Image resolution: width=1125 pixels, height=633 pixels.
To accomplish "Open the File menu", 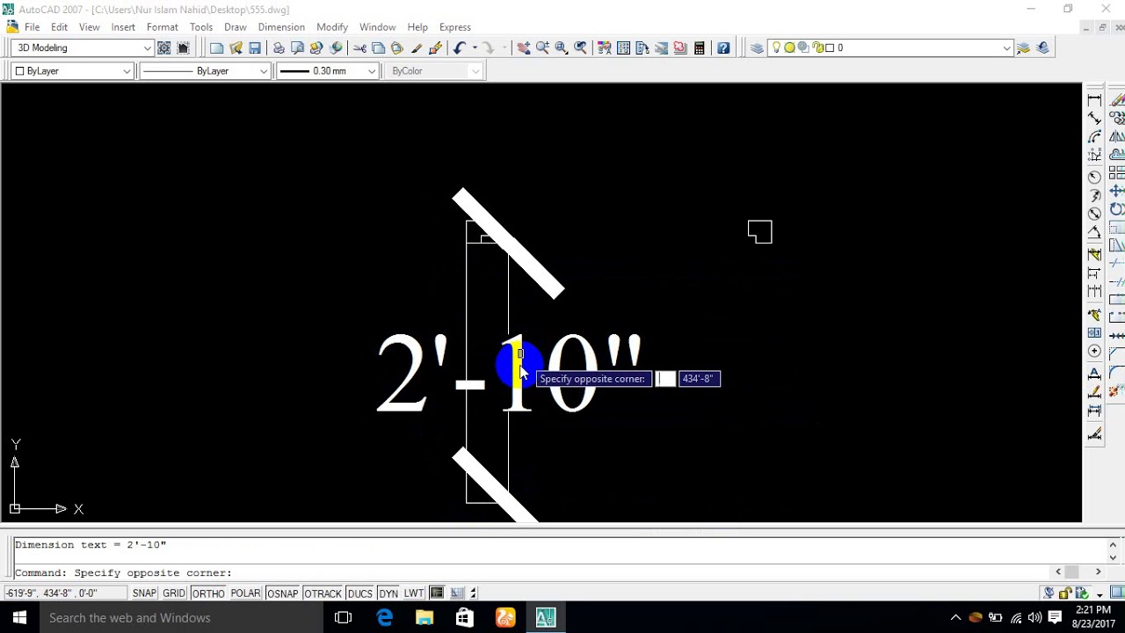I will pos(32,27).
